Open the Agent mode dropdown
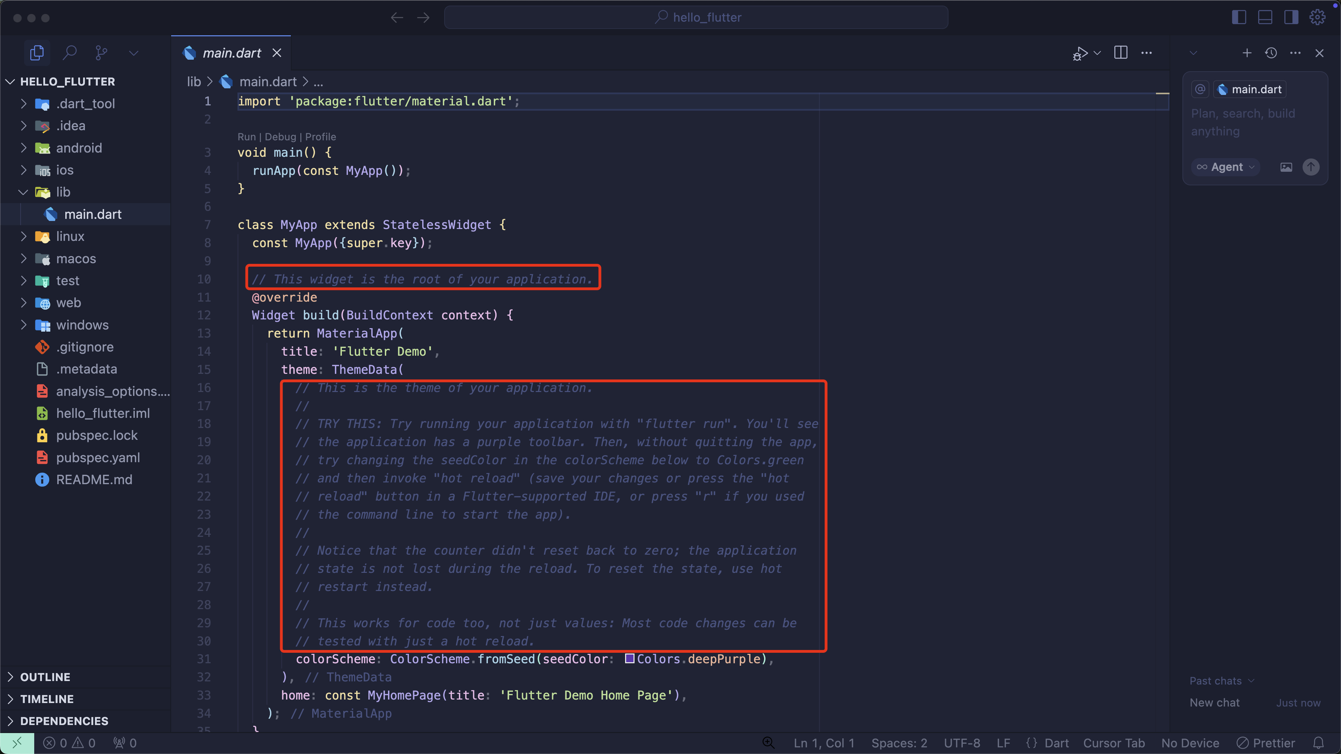Image resolution: width=1341 pixels, height=754 pixels. 1226,167
